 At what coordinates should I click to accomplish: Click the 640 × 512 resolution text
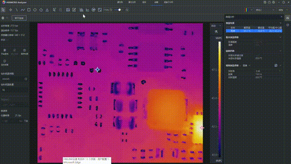pyautogui.click(x=19, y=35)
